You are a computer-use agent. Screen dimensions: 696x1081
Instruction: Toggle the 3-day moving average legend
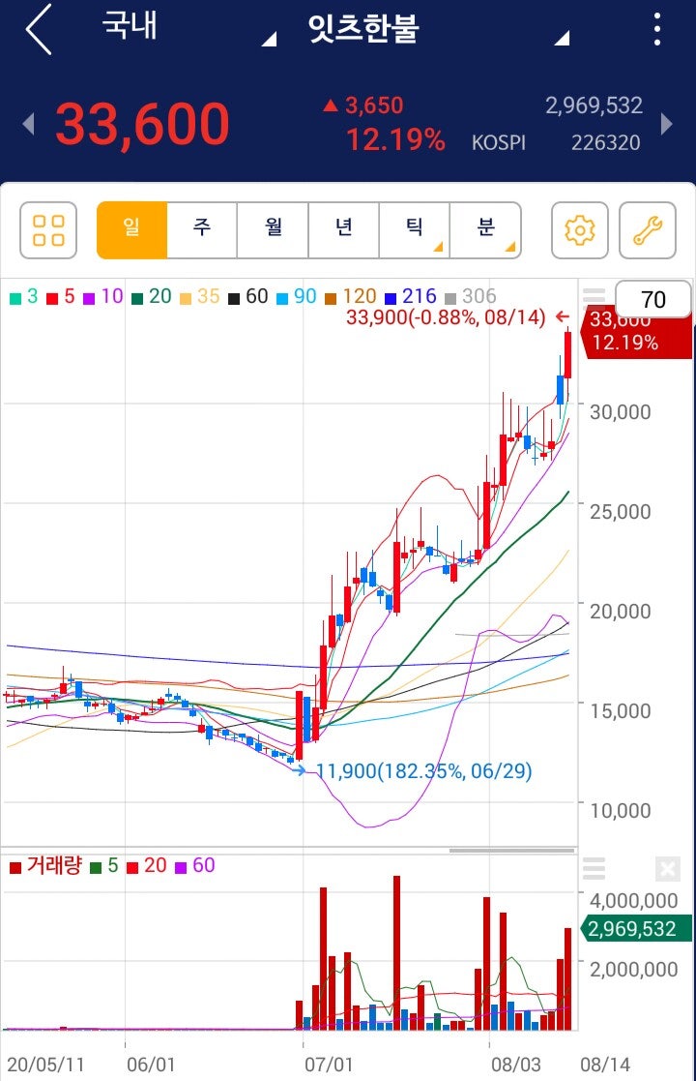(x=24, y=297)
